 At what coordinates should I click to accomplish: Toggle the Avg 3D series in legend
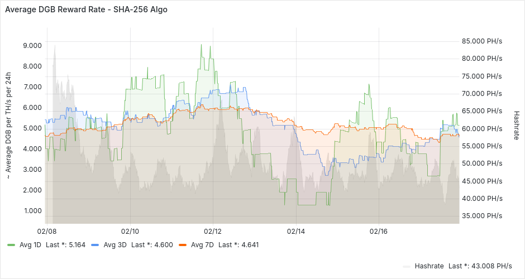[x=115, y=244]
